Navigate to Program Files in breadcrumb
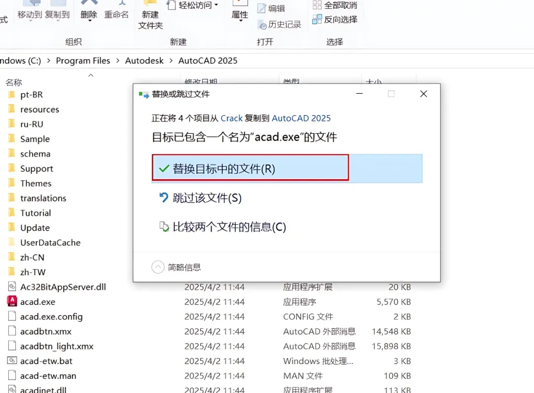 83,61
